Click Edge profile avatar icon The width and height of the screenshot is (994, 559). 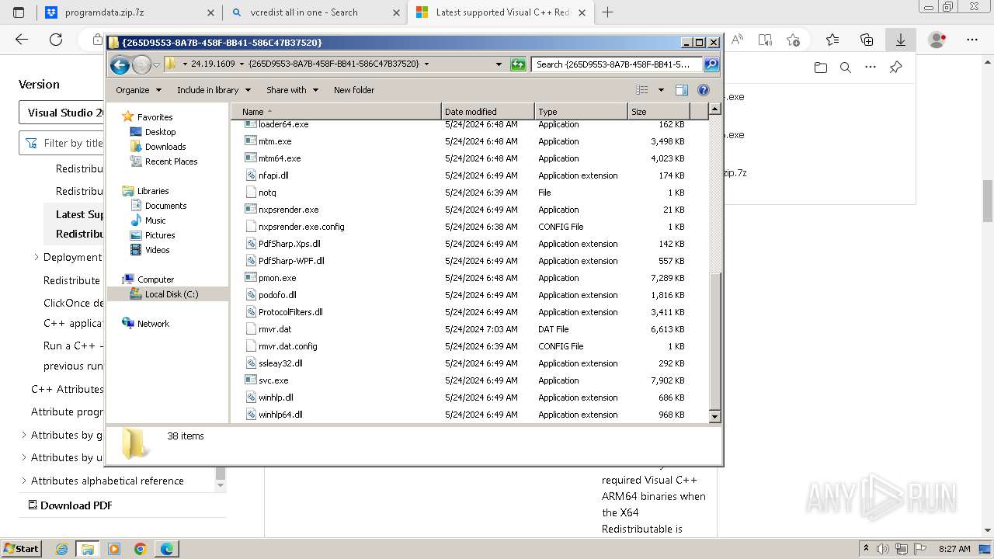pyautogui.click(x=937, y=40)
